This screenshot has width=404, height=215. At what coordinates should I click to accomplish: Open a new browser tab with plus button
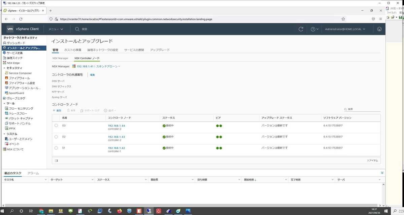[50, 11]
